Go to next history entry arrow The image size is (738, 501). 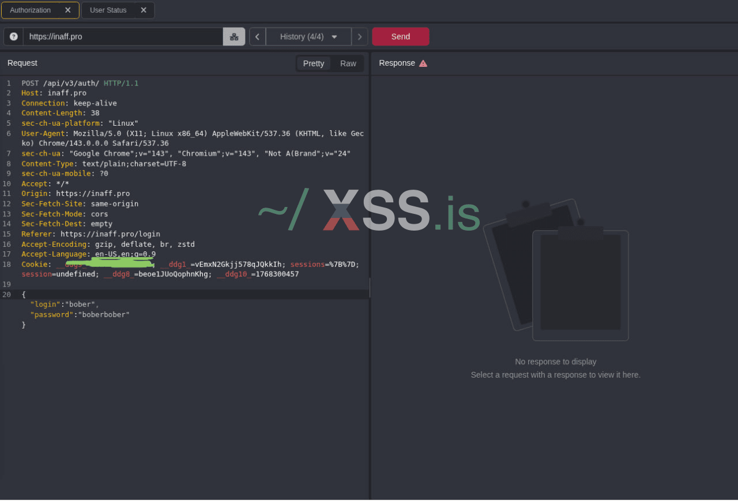point(360,36)
